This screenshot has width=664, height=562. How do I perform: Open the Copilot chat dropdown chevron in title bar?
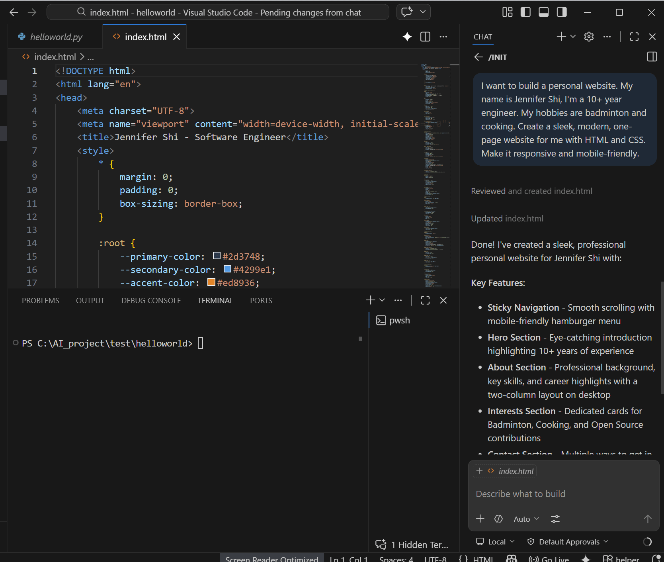tap(423, 12)
